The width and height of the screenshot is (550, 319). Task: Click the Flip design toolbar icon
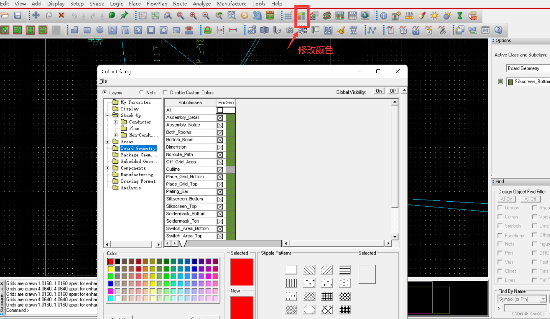tap(270, 15)
